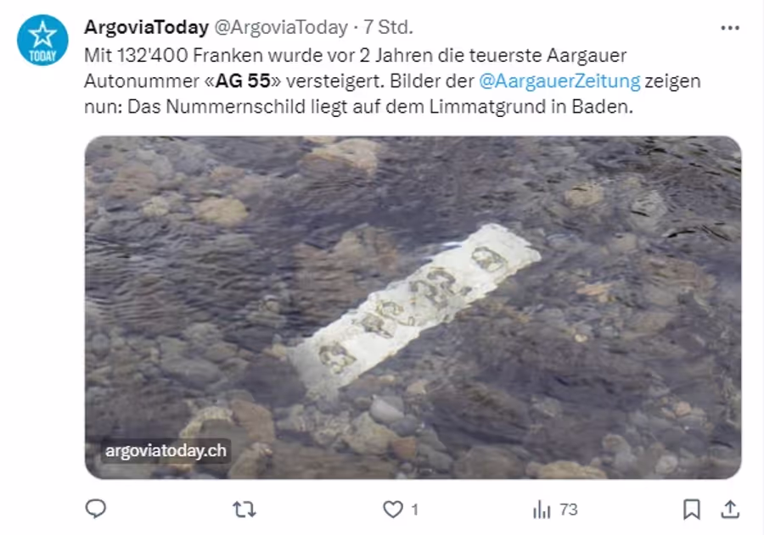Open the TODAY star logo
The image size is (764, 535).
(x=42, y=40)
